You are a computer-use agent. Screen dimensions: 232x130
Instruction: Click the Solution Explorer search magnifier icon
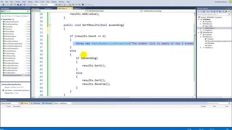click(x=229, y=14)
